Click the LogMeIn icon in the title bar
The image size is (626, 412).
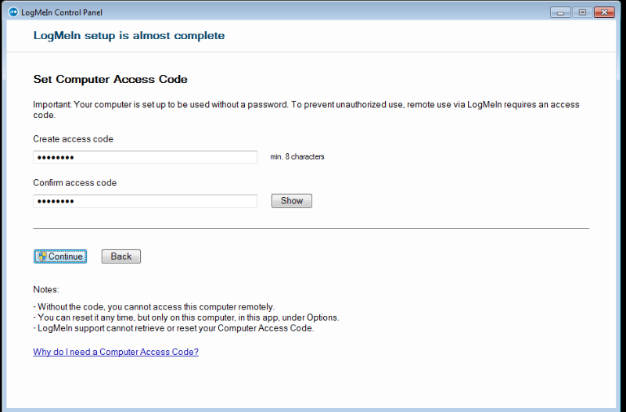pos(13,13)
